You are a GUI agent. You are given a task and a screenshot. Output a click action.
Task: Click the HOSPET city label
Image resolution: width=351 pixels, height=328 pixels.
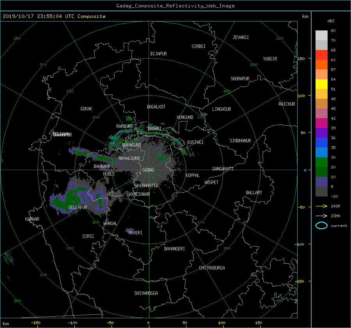[211, 183]
